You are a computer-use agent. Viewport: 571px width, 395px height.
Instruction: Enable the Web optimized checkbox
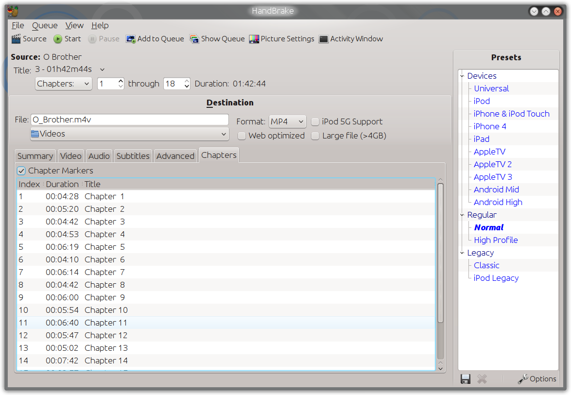click(x=242, y=136)
